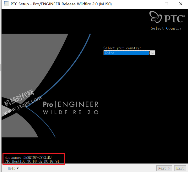Click the chevron inside the Next button
Screen dimensions: 188x172
pos(169,168)
